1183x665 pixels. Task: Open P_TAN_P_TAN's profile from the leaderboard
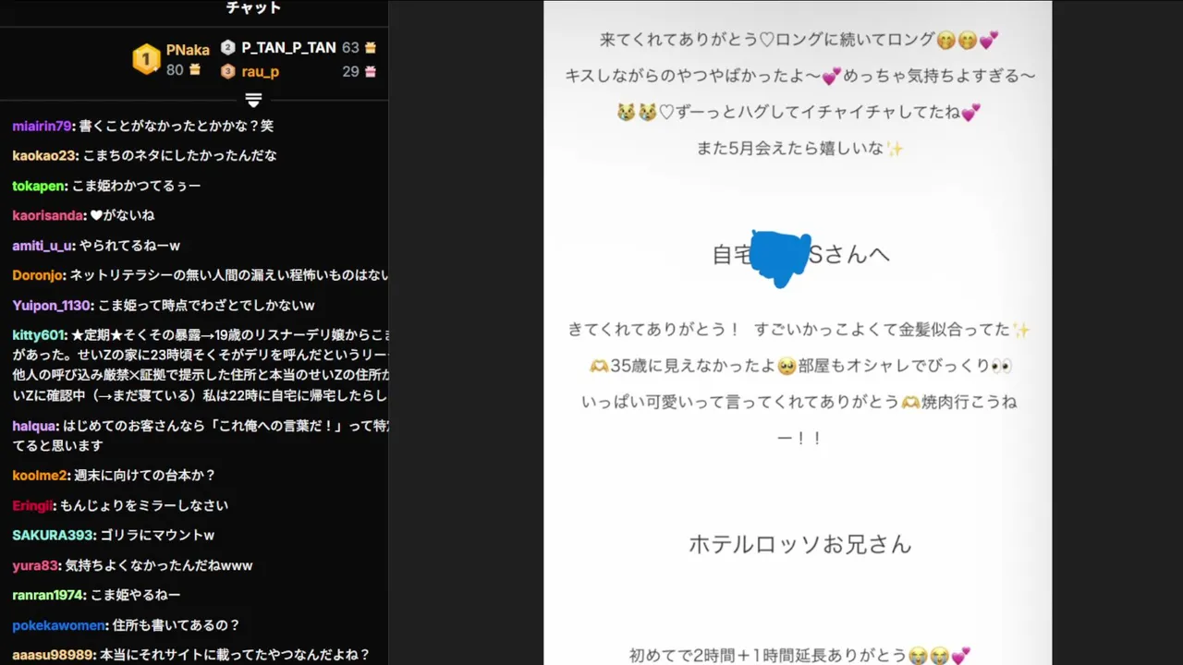pos(288,47)
